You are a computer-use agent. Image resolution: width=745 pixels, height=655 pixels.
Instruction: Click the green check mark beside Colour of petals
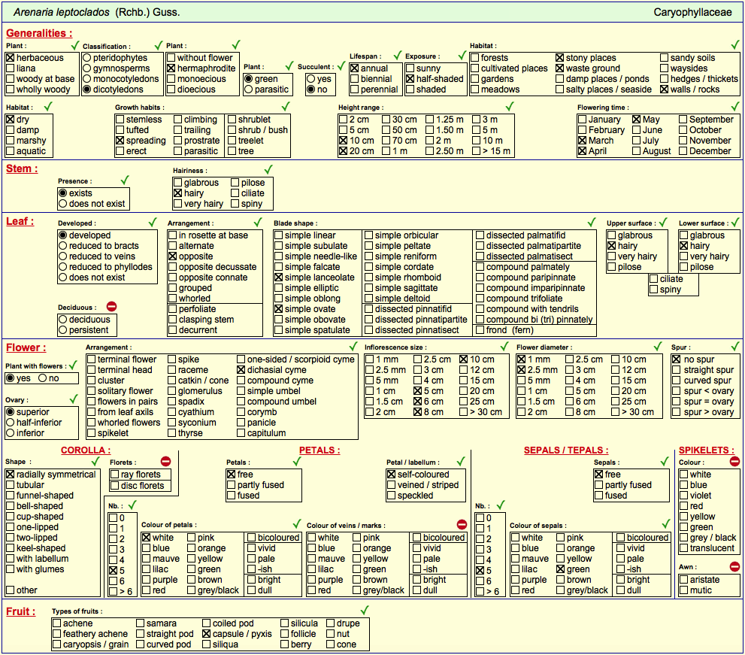pyautogui.click(x=297, y=524)
